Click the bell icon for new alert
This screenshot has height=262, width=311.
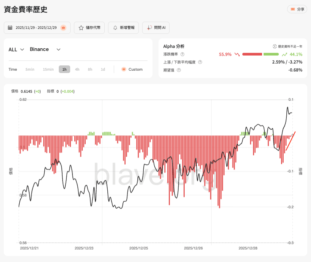click(x=115, y=28)
